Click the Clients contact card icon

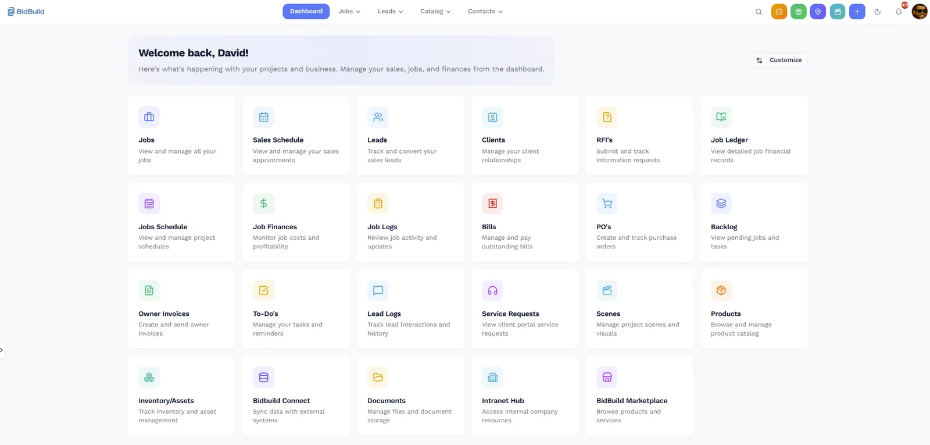pos(492,117)
